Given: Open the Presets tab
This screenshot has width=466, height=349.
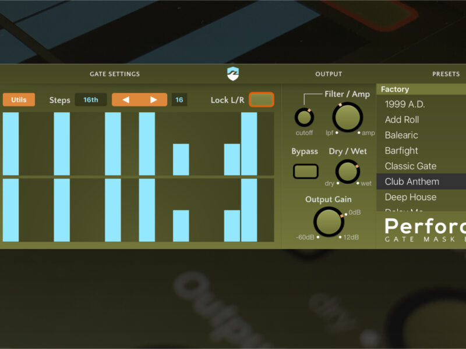Looking at the screenshot, I should click(446, 74).
